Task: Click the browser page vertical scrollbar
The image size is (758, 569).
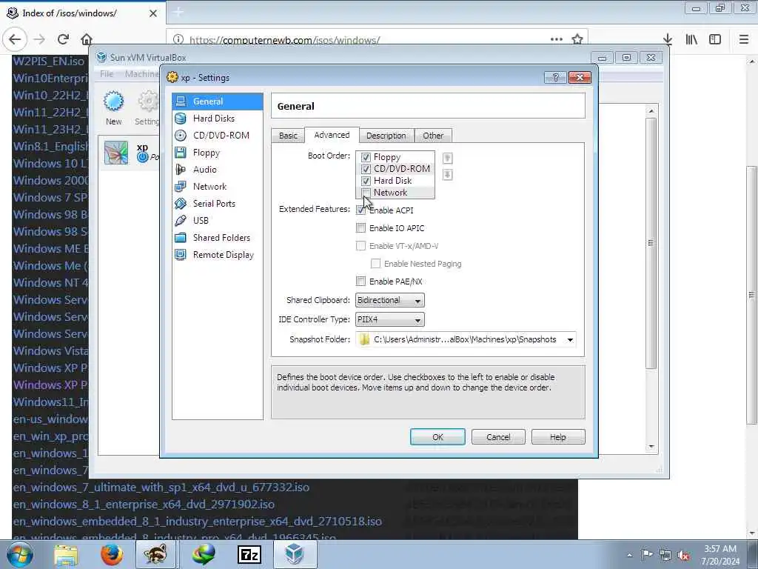Action: click(752, 295)
